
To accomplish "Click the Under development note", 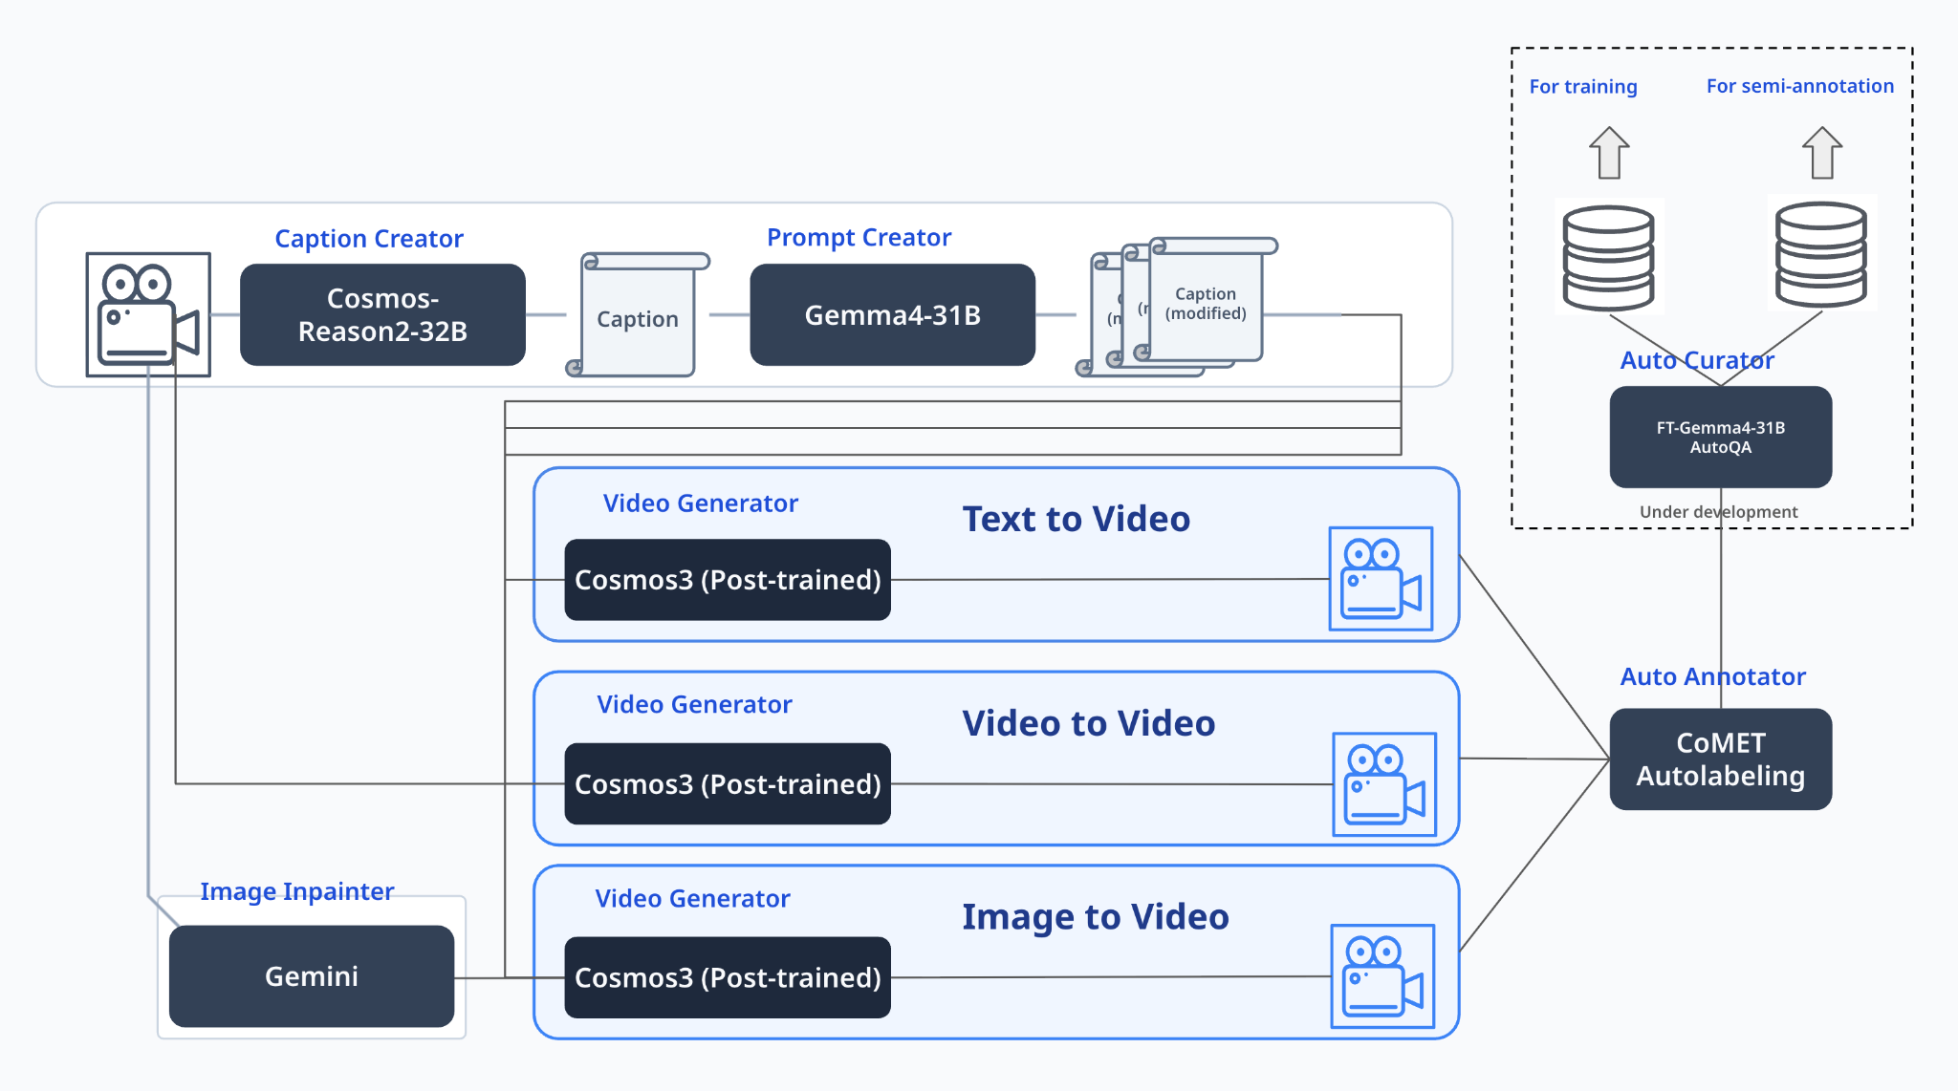I will pyautogui.click(x=1718, y=512).
